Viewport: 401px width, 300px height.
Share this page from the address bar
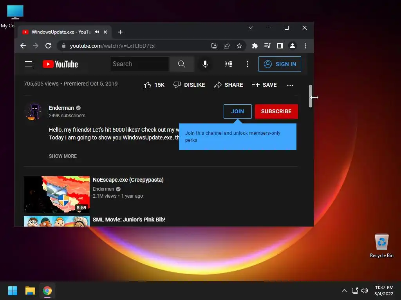tap(227, 46)
